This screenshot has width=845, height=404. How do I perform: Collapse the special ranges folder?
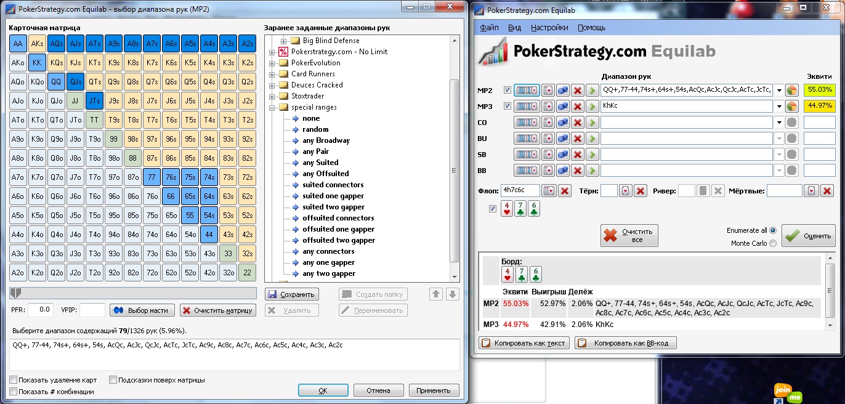point(272,107)
